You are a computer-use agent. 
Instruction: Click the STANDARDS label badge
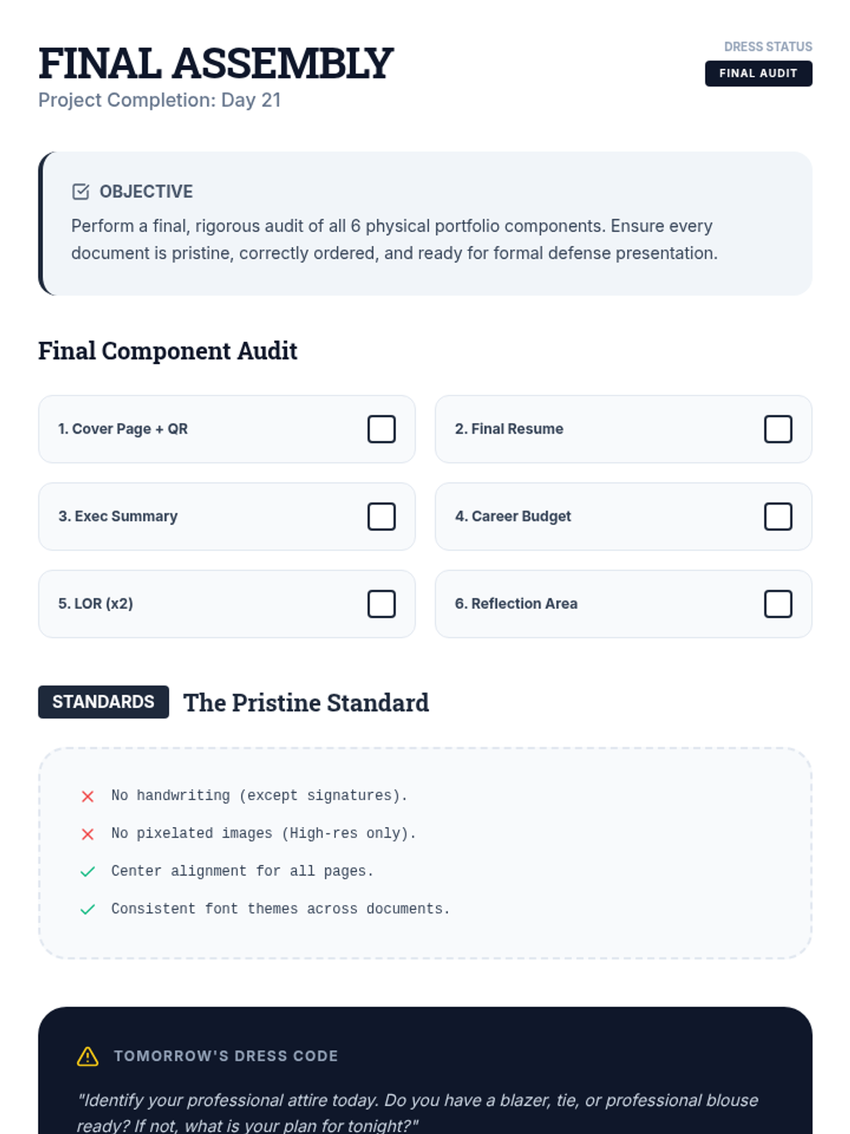[103, 702]
